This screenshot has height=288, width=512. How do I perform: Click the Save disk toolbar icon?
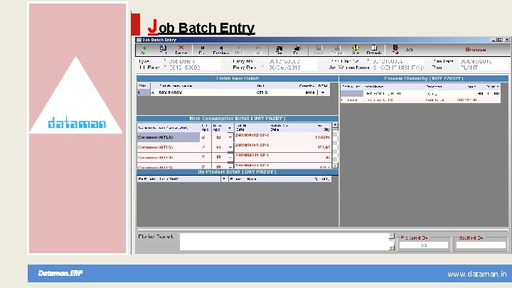(319, 50)
